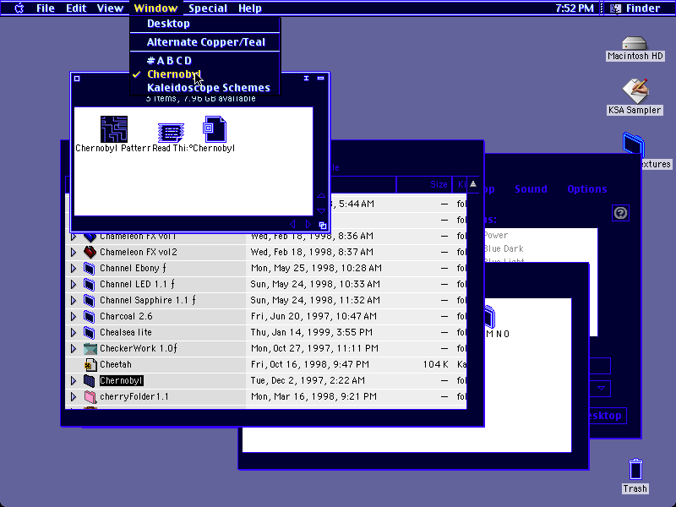Switch to the Sound tab
Image resolution: width=676 pixels, height=507 pixels.
point(531,188)
